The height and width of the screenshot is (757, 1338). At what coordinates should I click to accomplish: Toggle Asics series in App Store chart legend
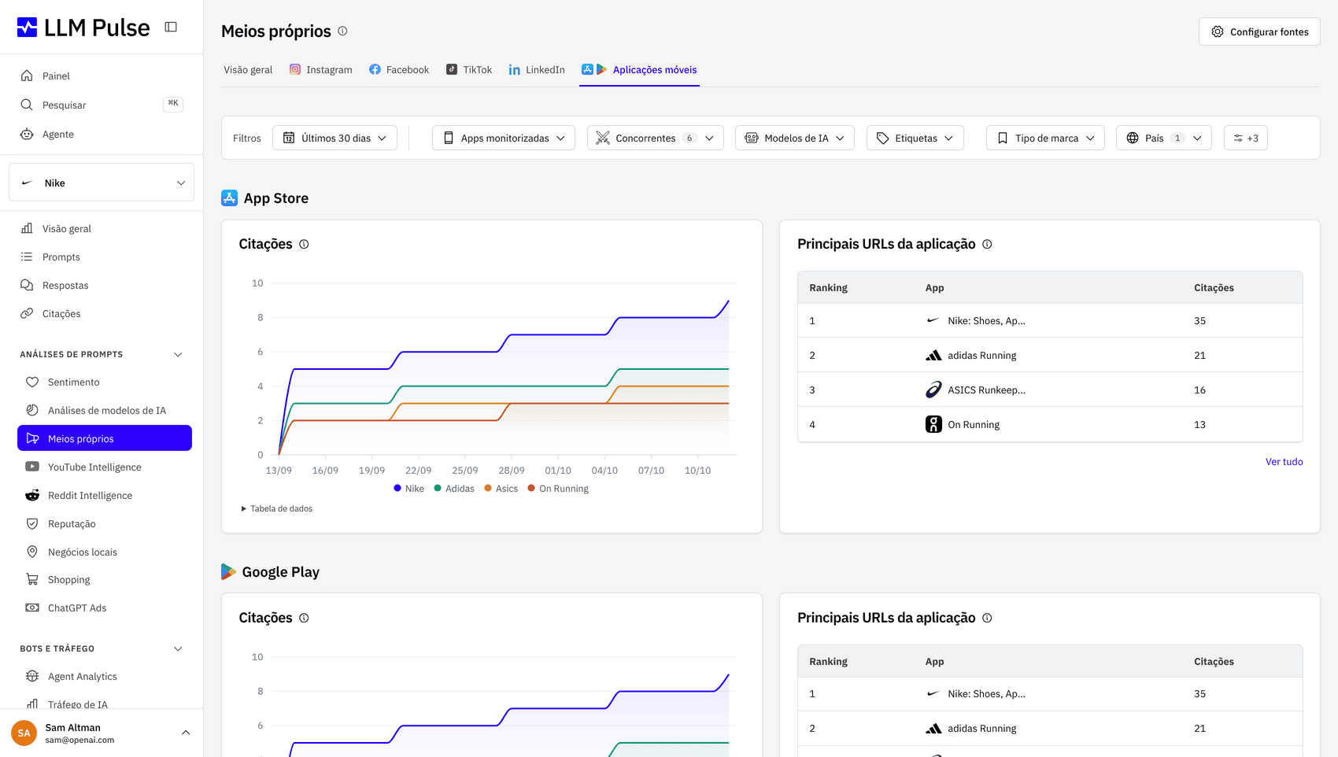point(501,489)
